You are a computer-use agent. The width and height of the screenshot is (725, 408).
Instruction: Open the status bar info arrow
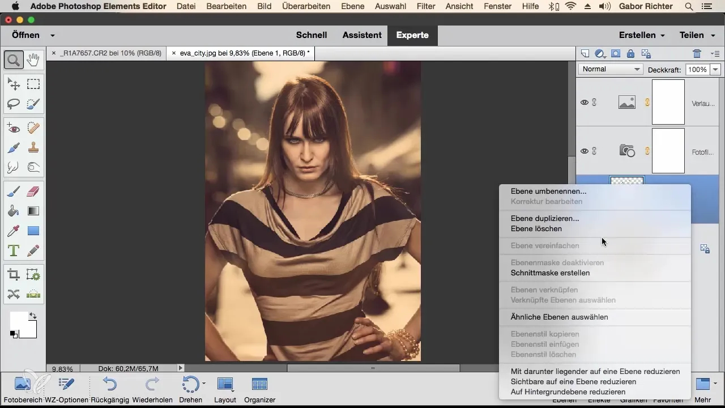tap(181, 368)
